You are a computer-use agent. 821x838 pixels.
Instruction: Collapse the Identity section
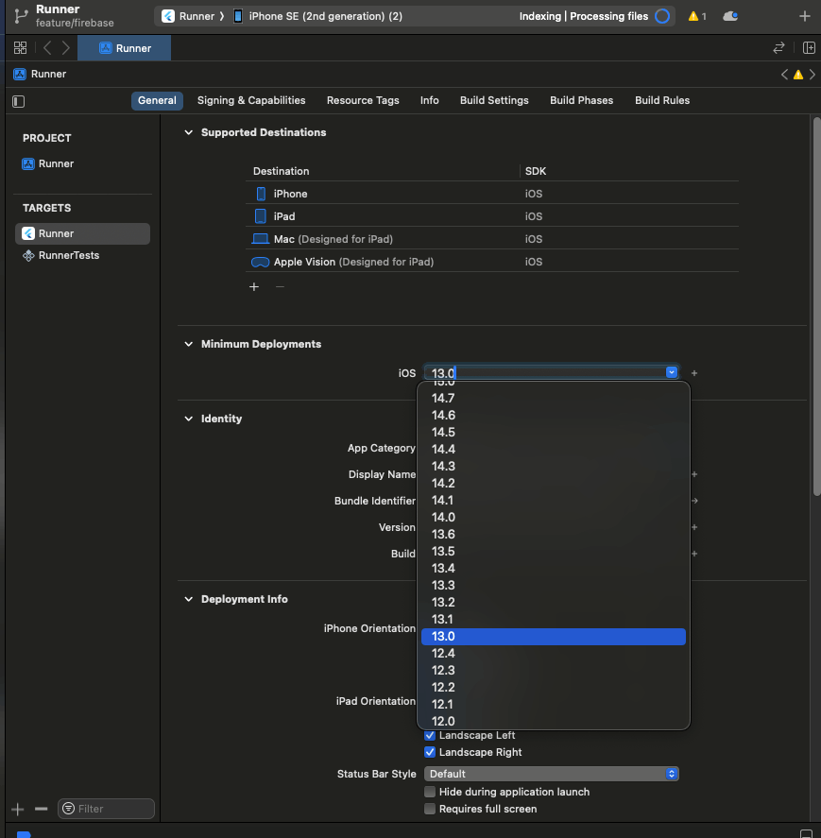point(189,419)
